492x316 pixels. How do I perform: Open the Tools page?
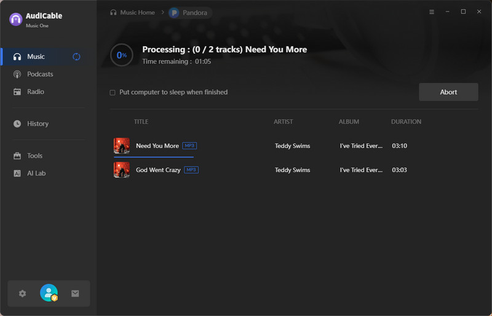[x=34, y=156]
